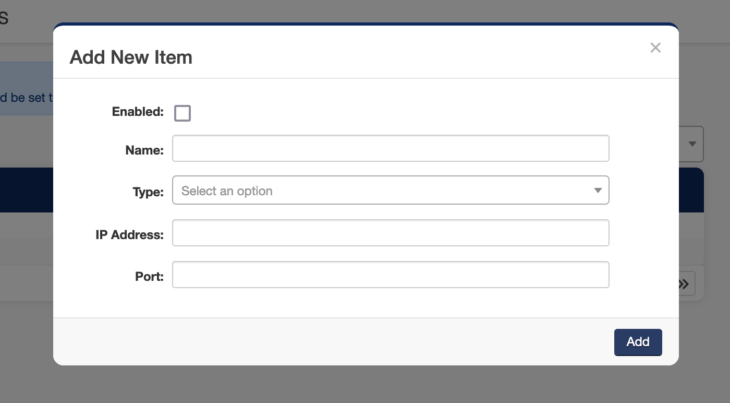
Task: Close the Add New Item dialog
Action: pos(655,48)
